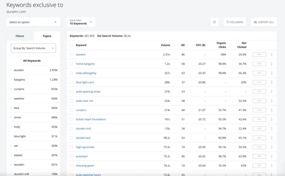Expand the curtains topic group
Viewport: 285px width, 176px height.
point(11,89)
